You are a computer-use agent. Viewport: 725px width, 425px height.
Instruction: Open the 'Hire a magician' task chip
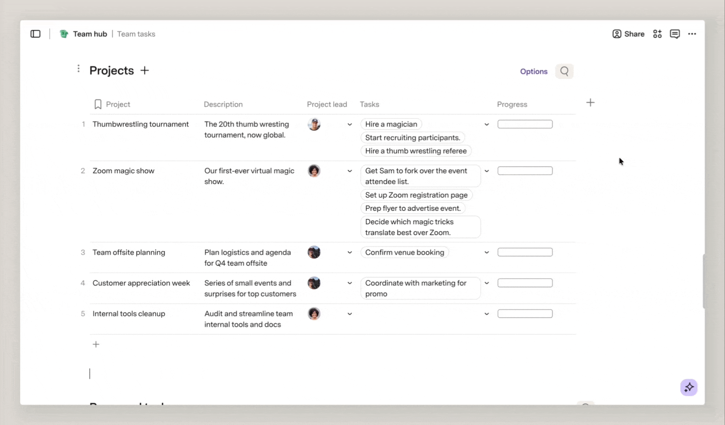[391, 124]
